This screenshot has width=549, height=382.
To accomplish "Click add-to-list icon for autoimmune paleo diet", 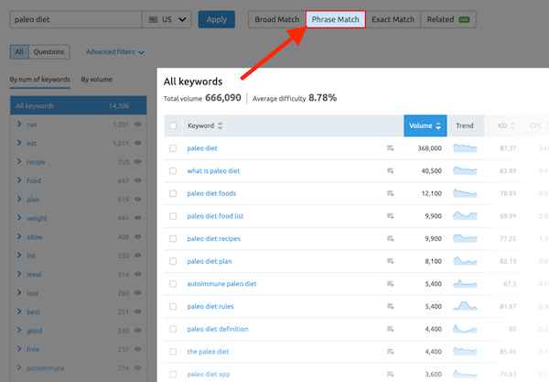I will 391,284.
